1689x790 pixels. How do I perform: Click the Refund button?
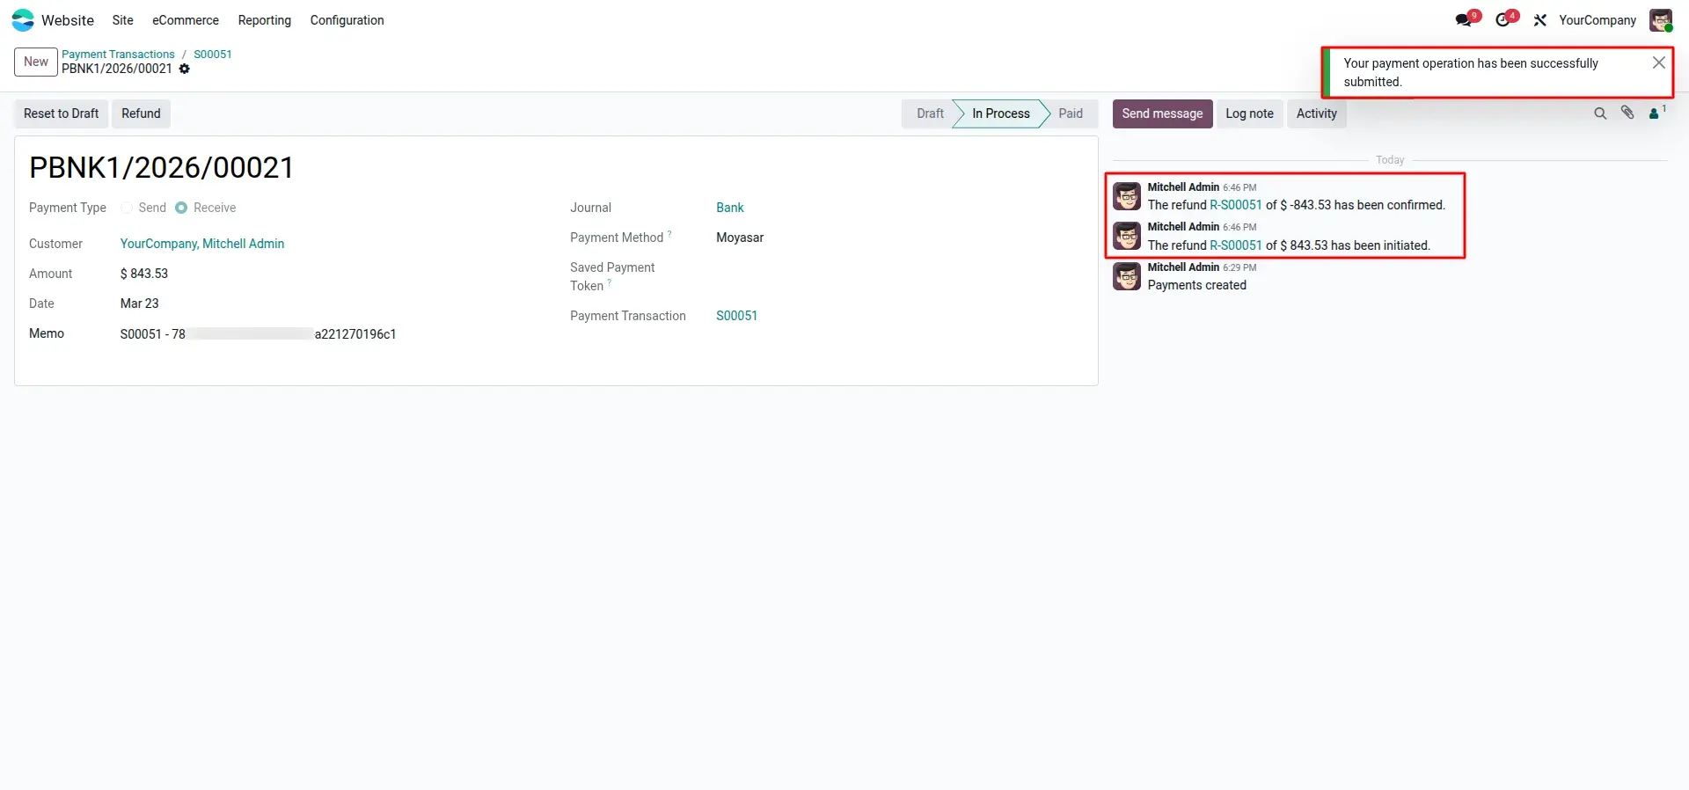coord(141,113)
